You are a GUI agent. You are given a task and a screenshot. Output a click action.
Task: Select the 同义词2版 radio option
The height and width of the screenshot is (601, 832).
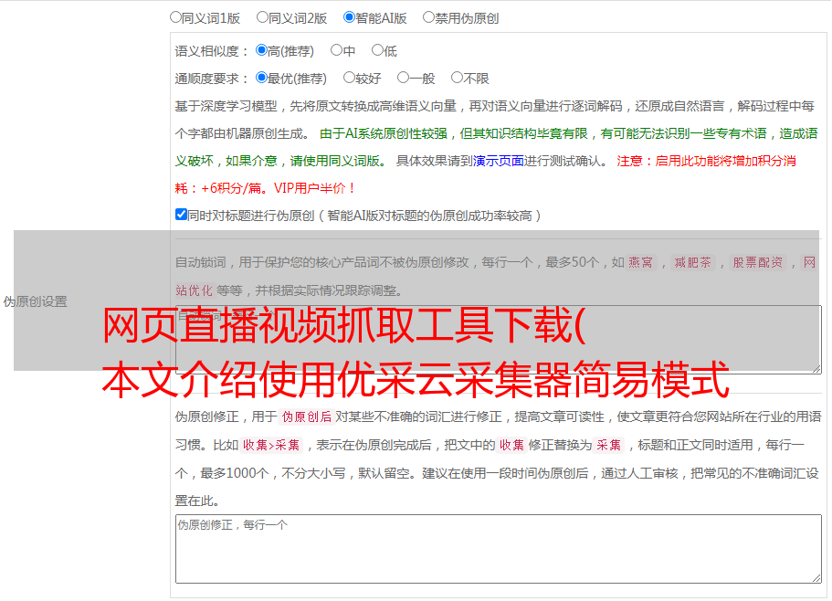pos(262,17)
